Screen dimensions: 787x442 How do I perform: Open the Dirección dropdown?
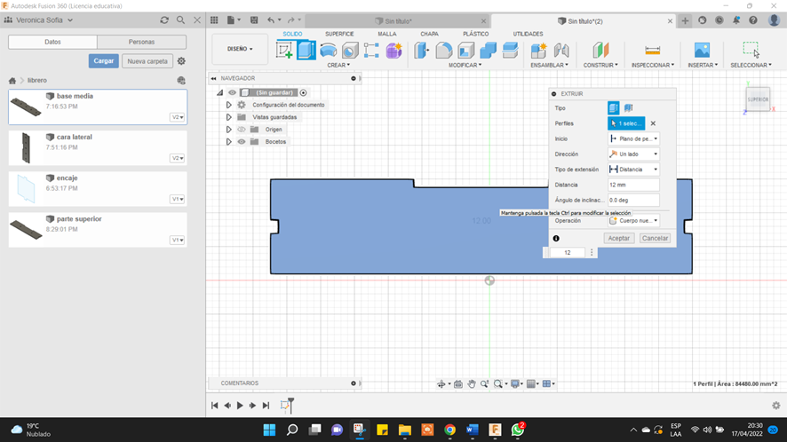click(x=633, y=154)
